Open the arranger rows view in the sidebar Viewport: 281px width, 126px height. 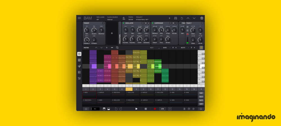[x=79, y=72]
